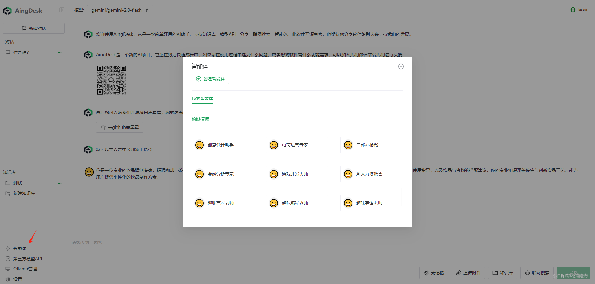Select the AI人力资源官 template

tap(371, 174)
